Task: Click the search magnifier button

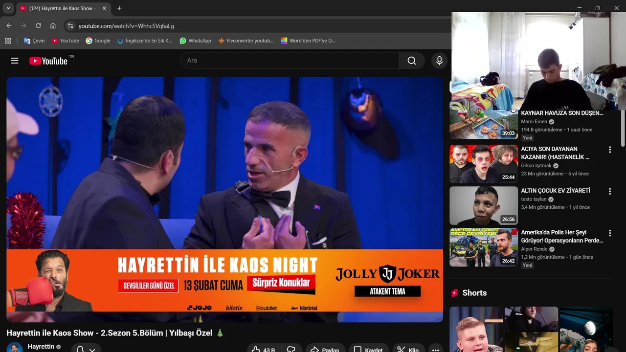Action: [412, 61]
